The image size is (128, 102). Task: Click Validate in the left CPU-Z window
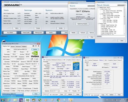click(70, 94)
